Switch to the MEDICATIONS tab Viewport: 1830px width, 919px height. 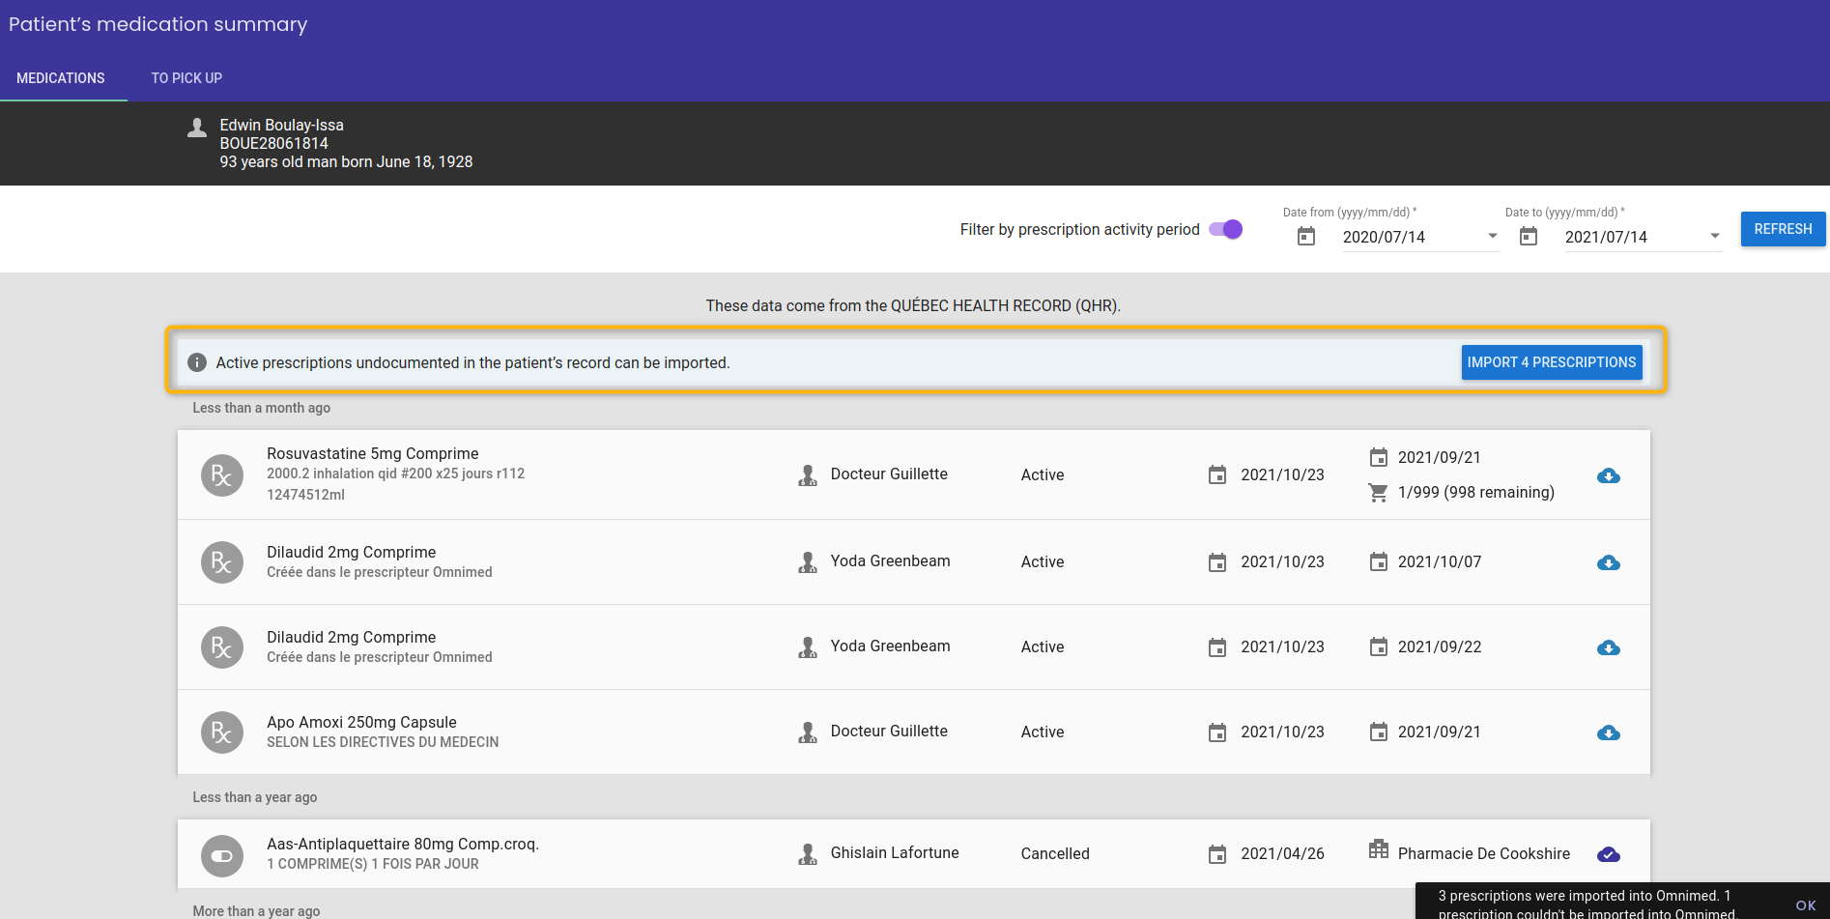(61, 78)
